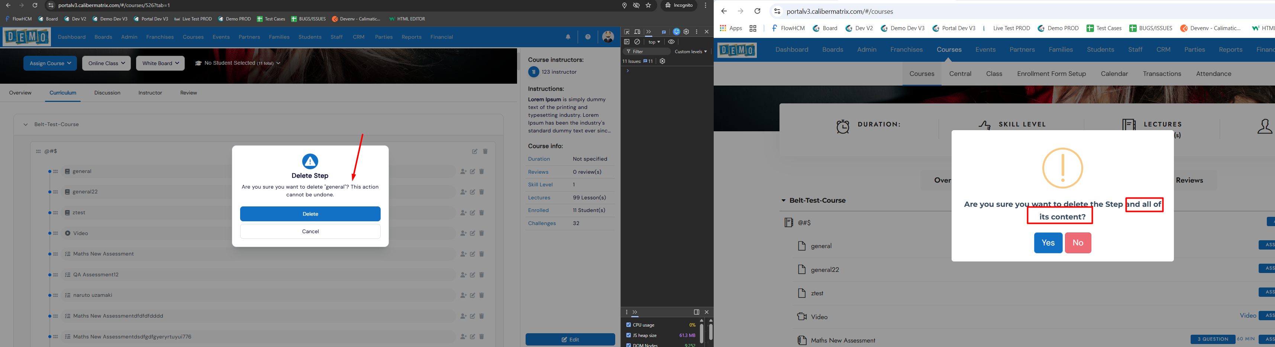Toggle the drawer dock-side icon in DevTools bottom panel
This screenshot has height=347, width=1275.
point(696,312)
